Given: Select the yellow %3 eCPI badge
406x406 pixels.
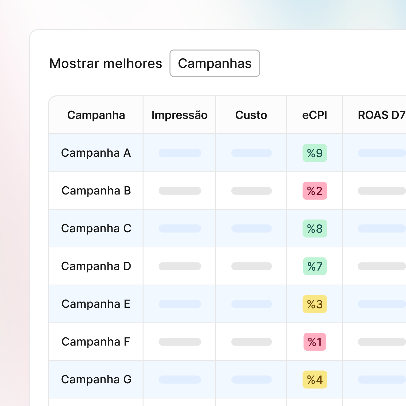Looking at the screenshot, I should pos(315,304).
